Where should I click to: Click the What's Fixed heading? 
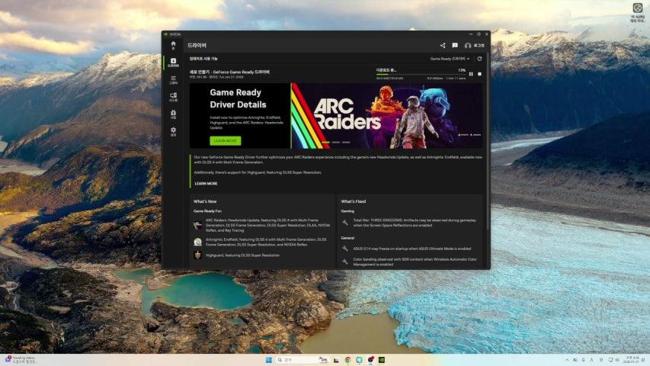pyautogui.click(x=353, y=201)
